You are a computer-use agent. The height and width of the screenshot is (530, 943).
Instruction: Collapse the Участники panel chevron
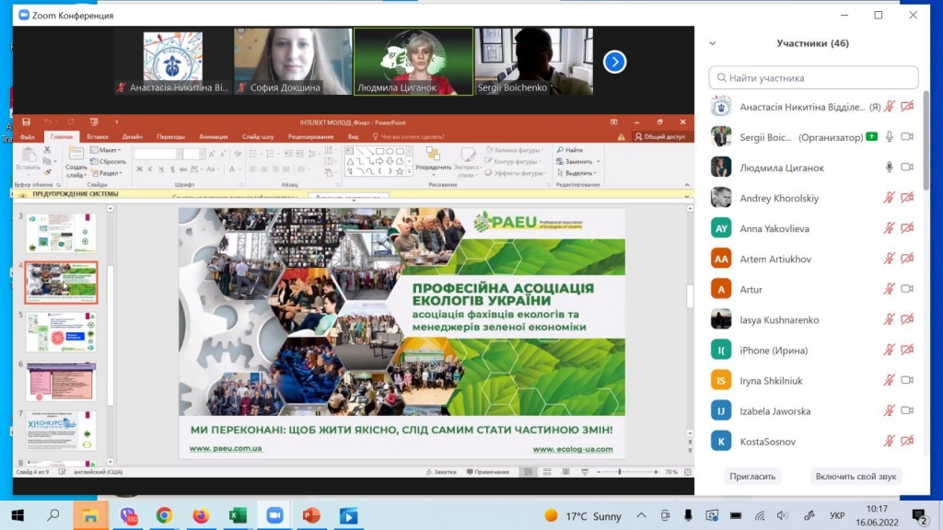click(713, 43)
